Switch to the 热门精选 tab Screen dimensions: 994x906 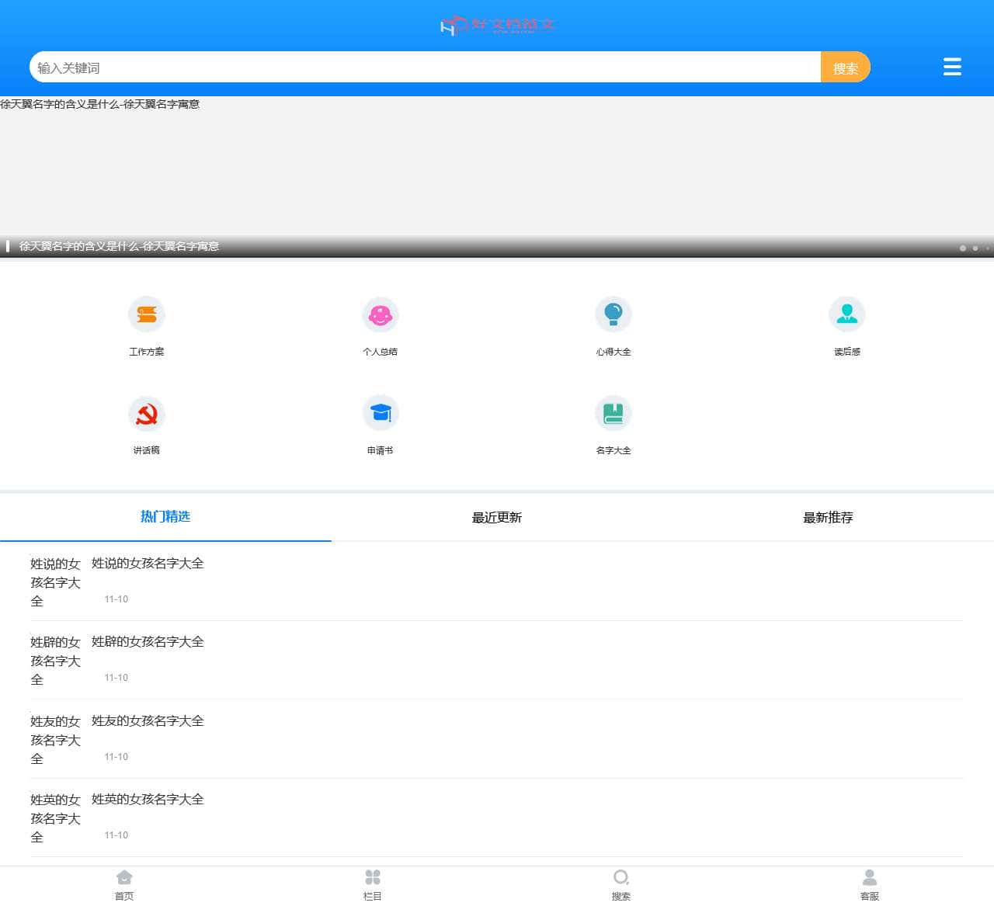click(165, 517)
